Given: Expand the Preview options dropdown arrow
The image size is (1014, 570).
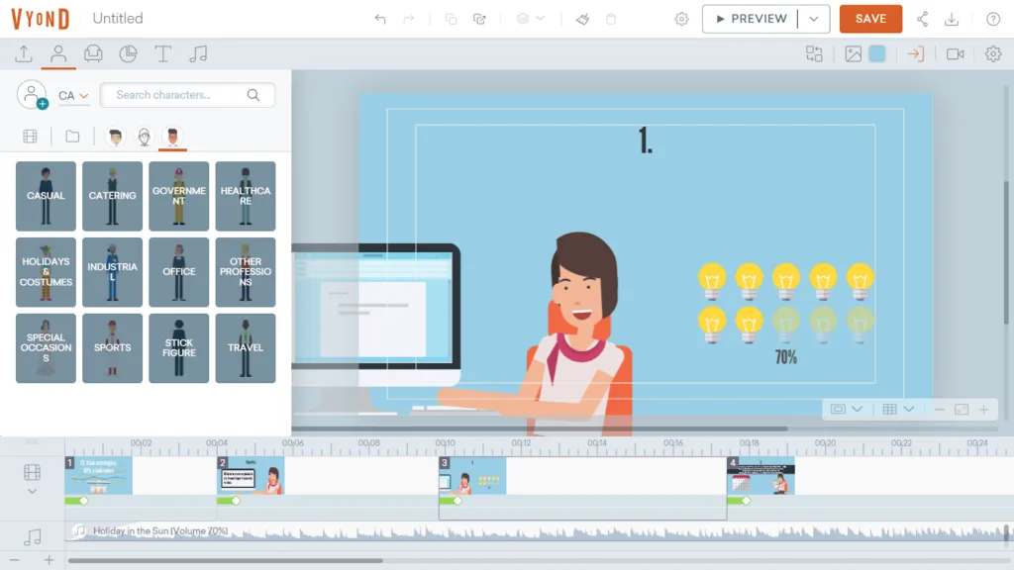Looking at the screenshot, I should (814, 19).
